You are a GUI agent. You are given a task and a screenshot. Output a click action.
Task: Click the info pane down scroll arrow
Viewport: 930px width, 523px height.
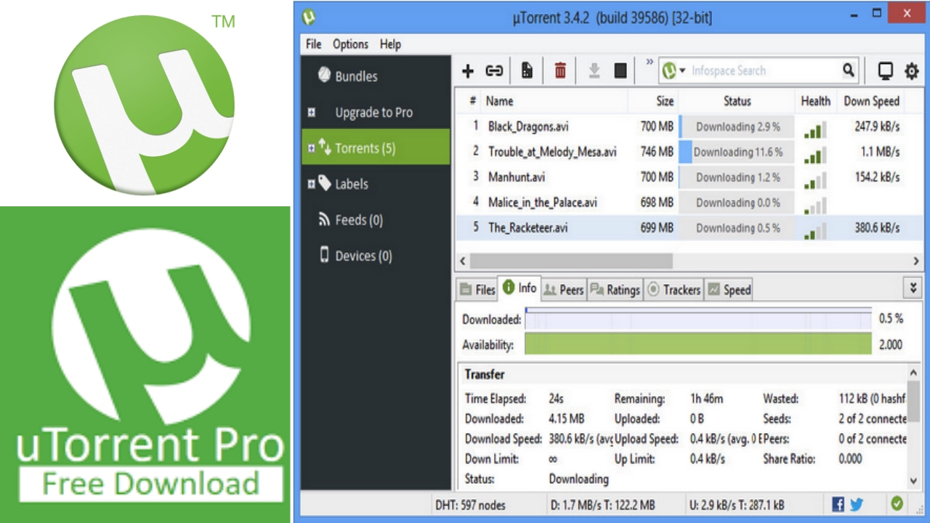(914, 480)
